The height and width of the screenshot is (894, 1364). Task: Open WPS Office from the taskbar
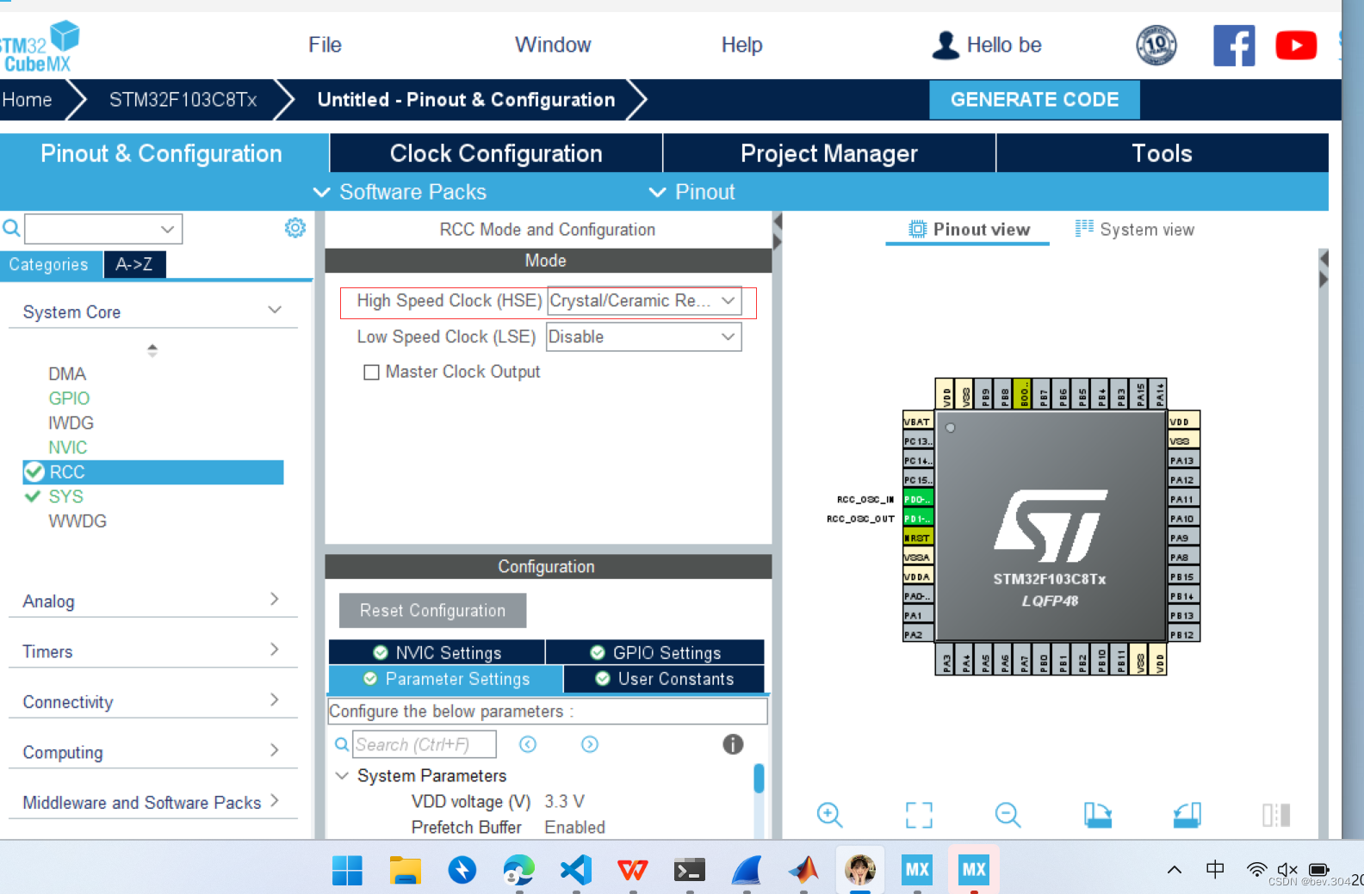click(632, 870)
